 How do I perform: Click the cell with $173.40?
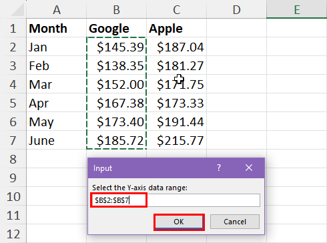pyautogui.click(x=117, y=121)
